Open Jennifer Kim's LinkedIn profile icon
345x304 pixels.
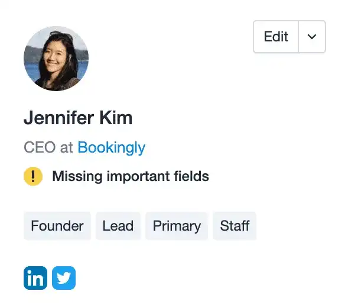[x=35, y=278]
